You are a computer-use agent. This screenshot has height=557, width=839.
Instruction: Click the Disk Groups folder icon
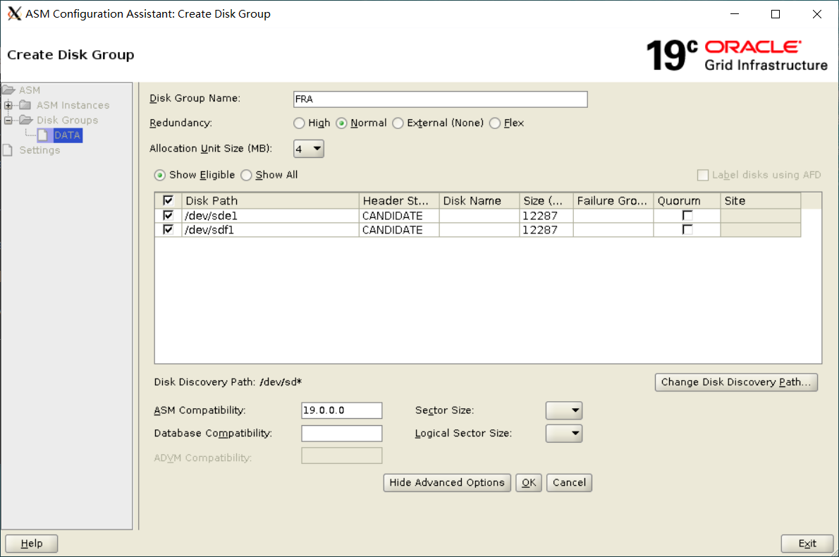point(27,120)
